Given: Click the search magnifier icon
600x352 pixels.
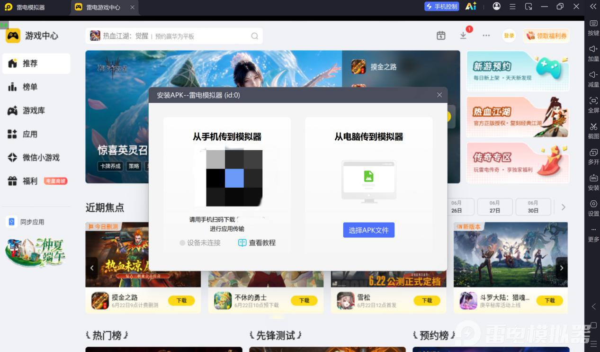Looking at the screenshot, I should [255, 36].
